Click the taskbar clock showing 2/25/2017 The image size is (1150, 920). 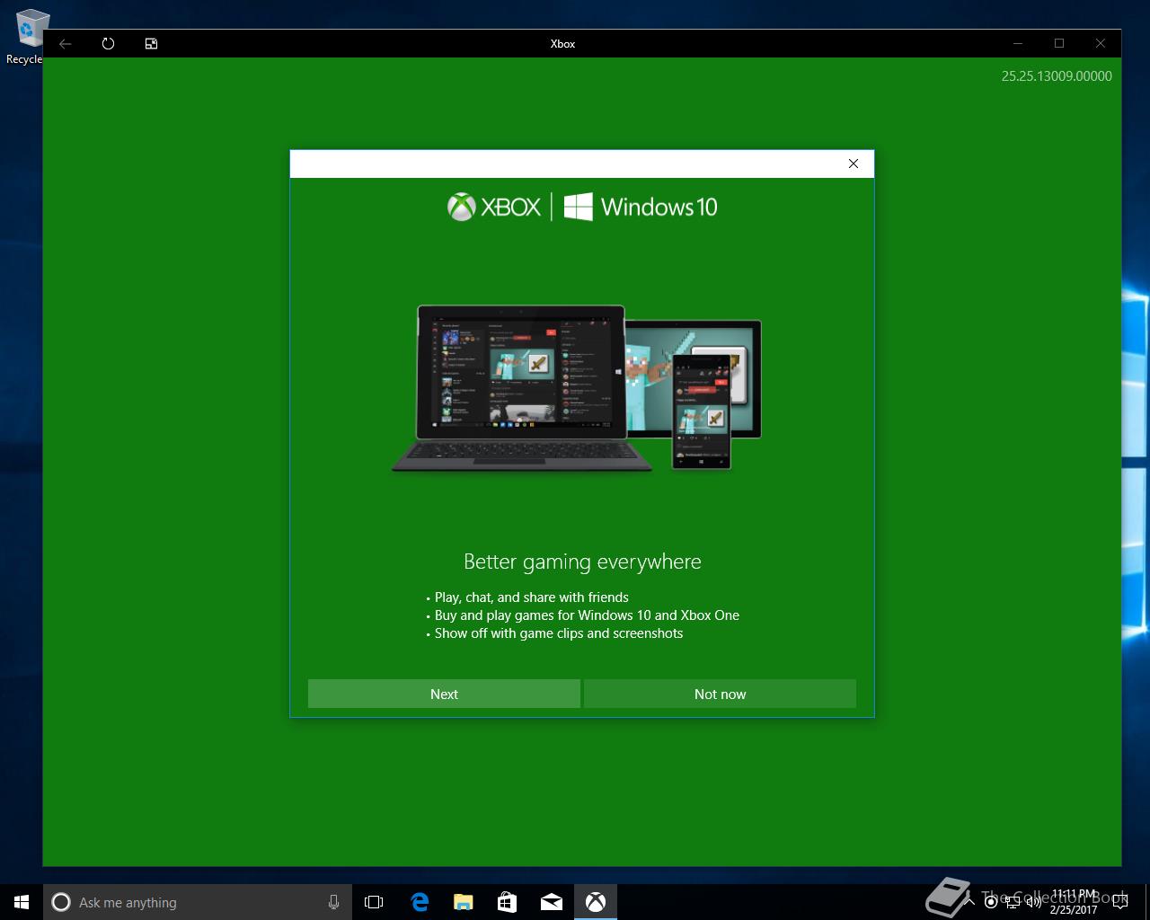[x=1074, y=902]
